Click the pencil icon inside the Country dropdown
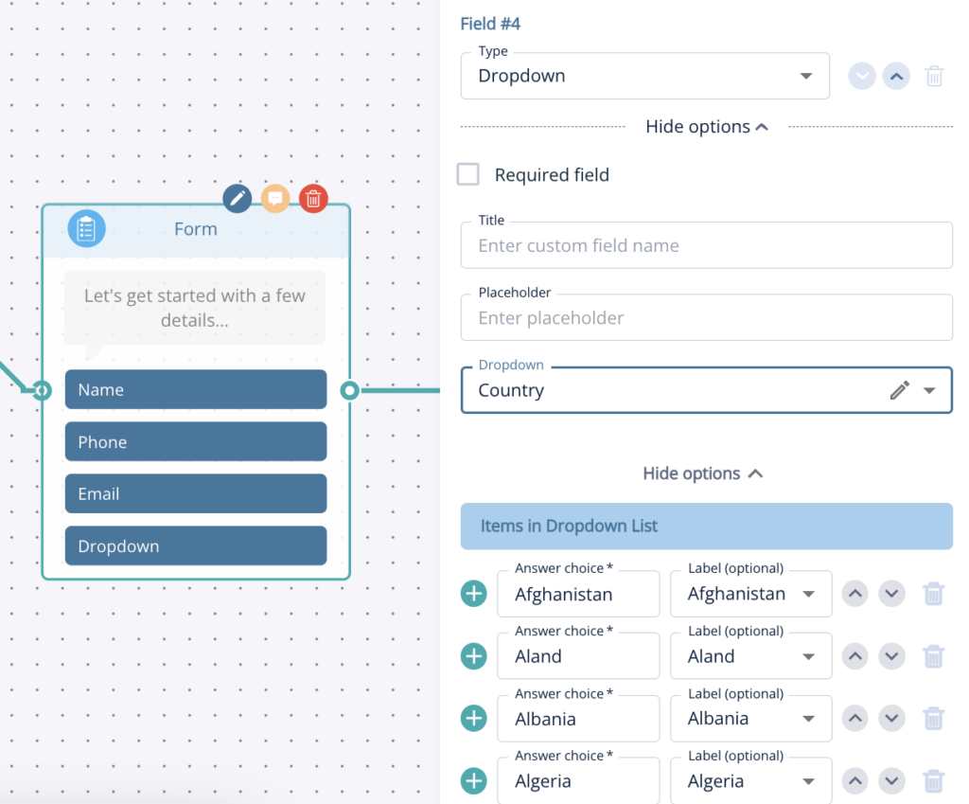 point(899,389)
